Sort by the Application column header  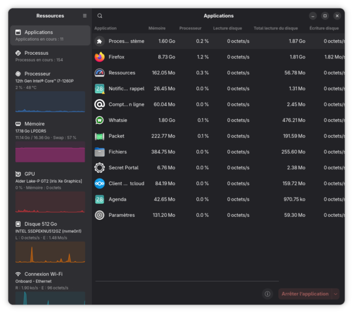click(x=105, y=28)
